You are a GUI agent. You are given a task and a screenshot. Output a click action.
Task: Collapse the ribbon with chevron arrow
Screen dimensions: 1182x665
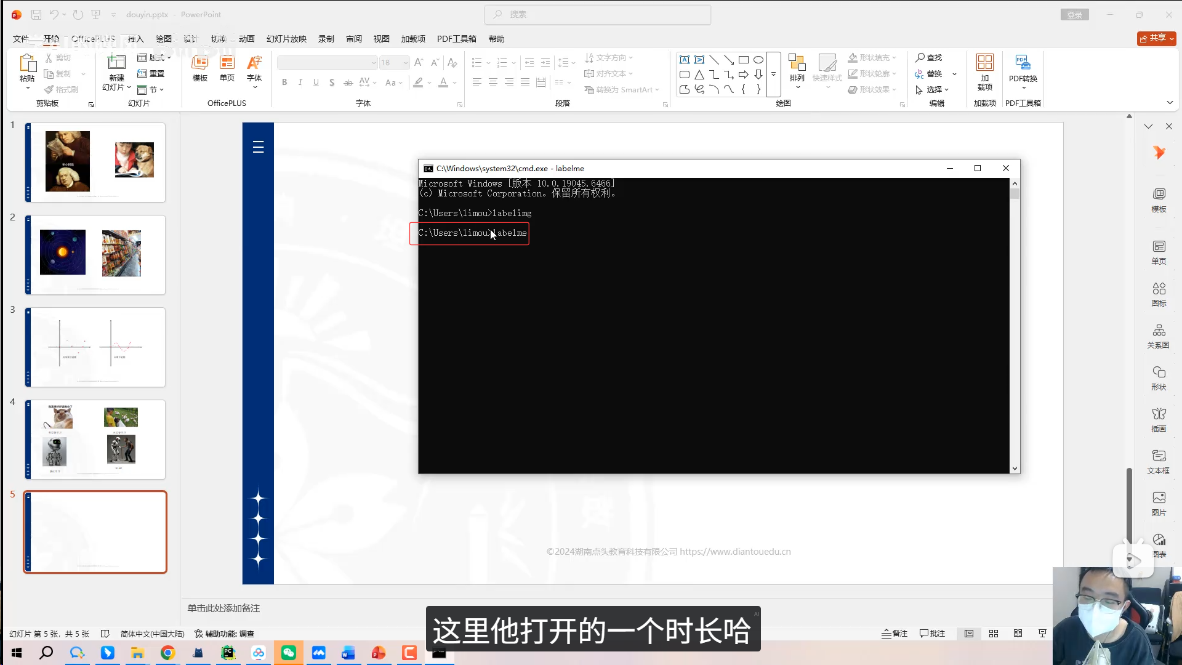(1170, 103)
